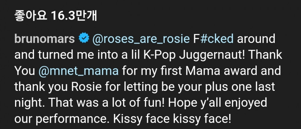The height and width of the screenshot is (129, 301).
Task: Click the blue verified badge icon
Action: click(83, 39)
